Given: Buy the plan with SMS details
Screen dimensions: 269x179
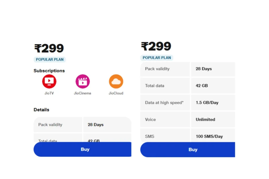Looking at the screenshot, I should tap(188, 150).
